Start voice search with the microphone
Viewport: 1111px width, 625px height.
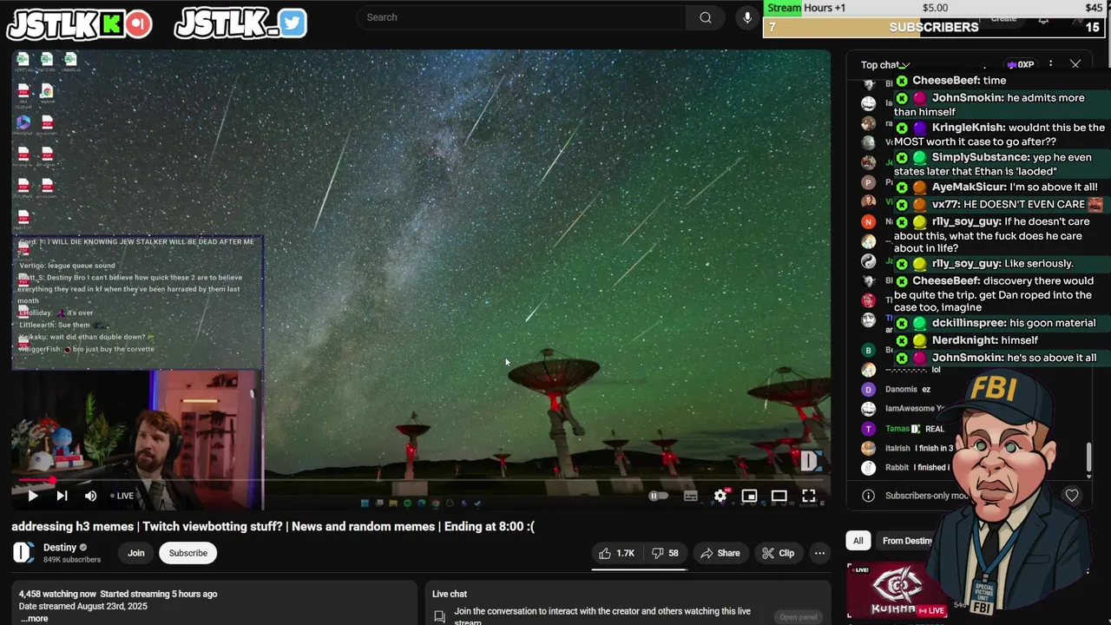coord(747,17)
